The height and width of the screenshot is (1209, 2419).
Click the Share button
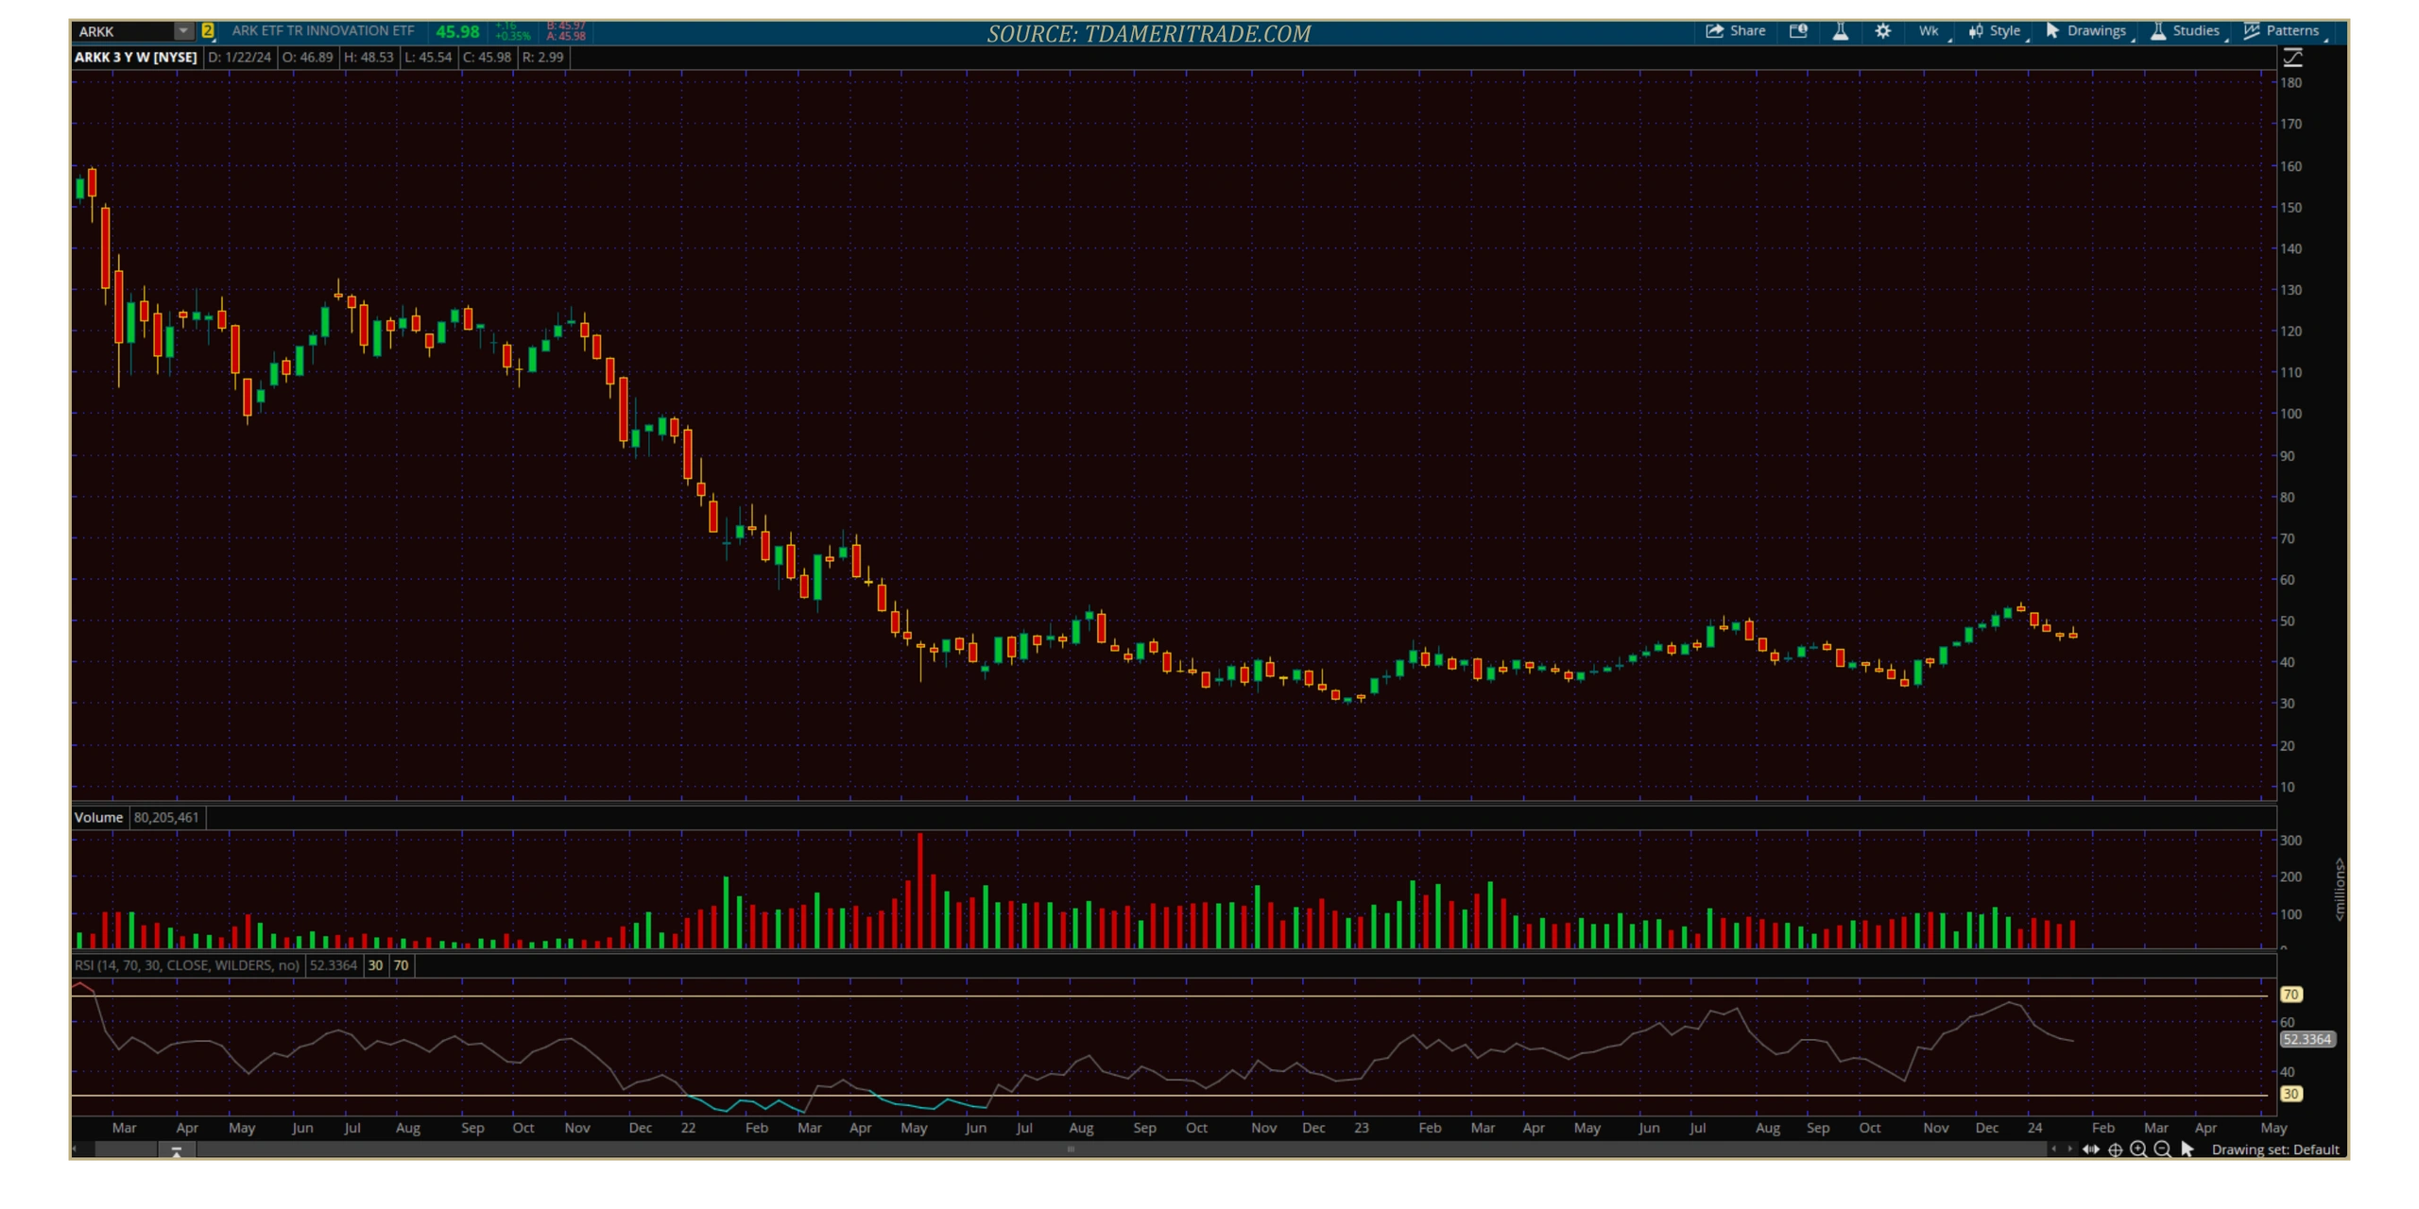pos(1735,31)
